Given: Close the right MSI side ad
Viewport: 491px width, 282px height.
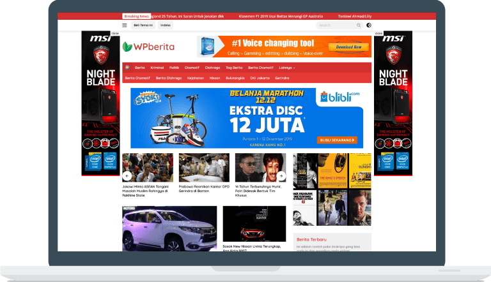Looking at the screenshot, I should 378,33.
